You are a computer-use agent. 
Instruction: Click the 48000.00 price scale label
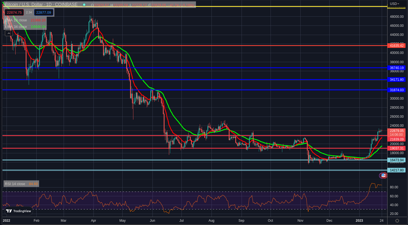(397, 17)
